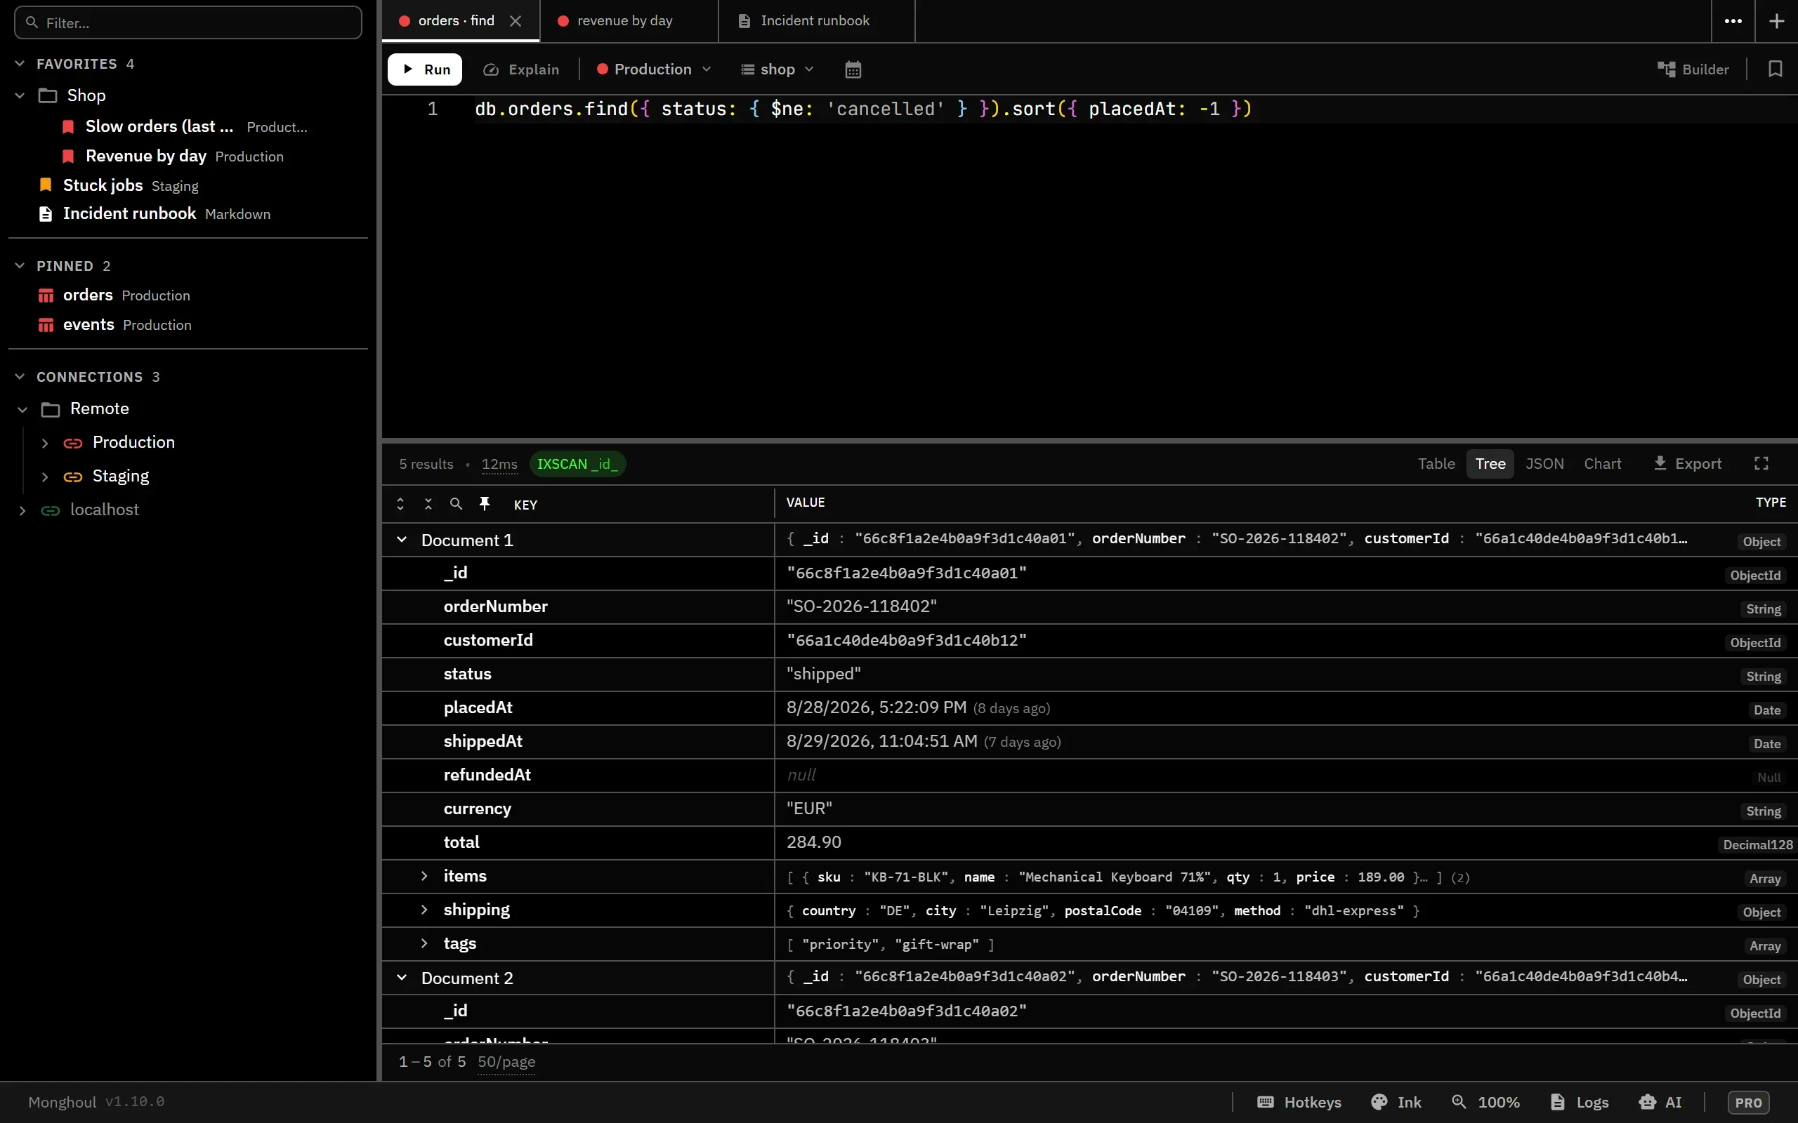Open more options ellipsis in the tab bar
The image size is (1798, 1123).
[1733, 21]
